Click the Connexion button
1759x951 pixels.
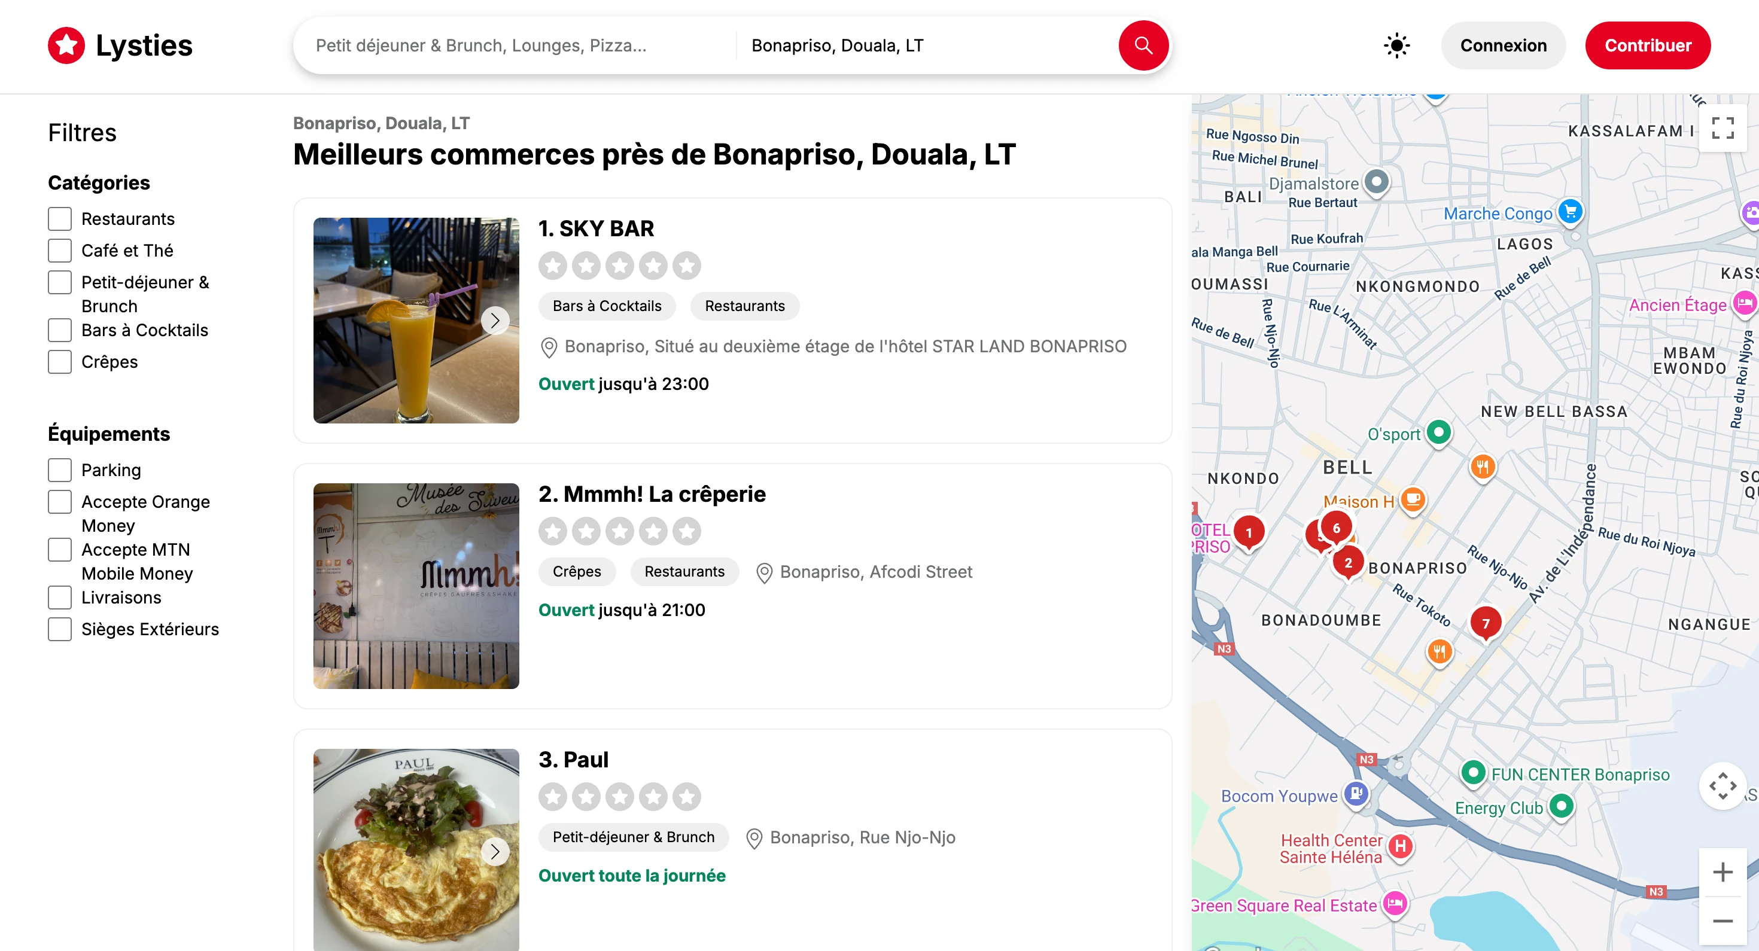point(1503,45)
